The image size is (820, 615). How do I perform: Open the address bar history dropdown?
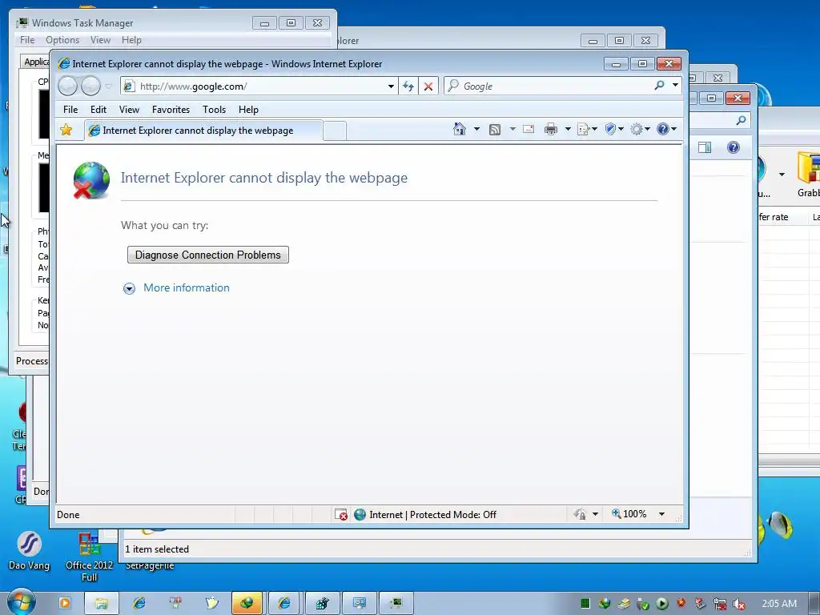391,86
